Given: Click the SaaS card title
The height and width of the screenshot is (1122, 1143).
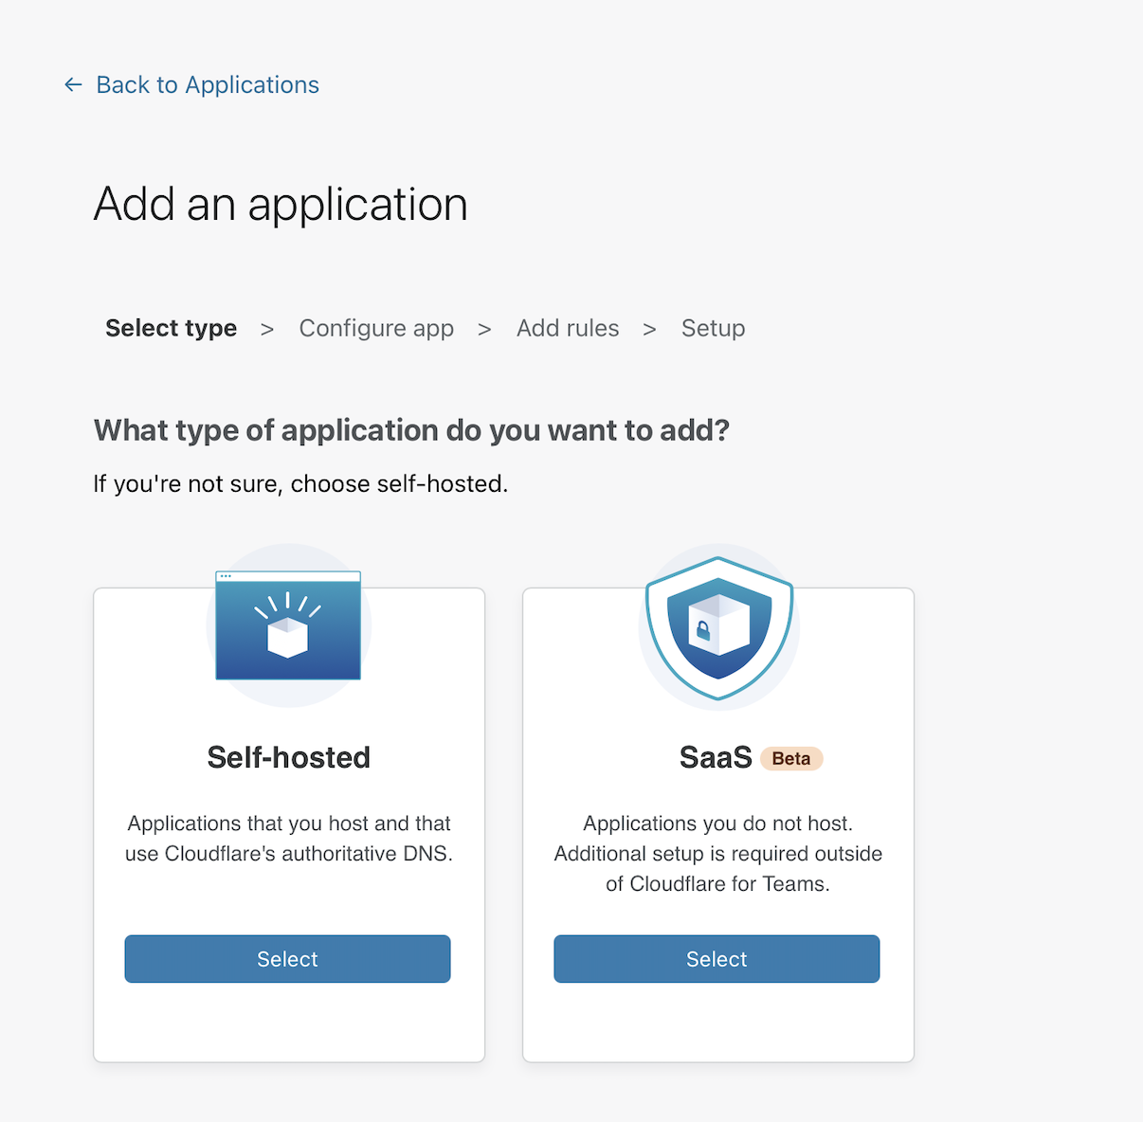Looking at the screenshot, I should pyautogui.click(x=716, y=757).
